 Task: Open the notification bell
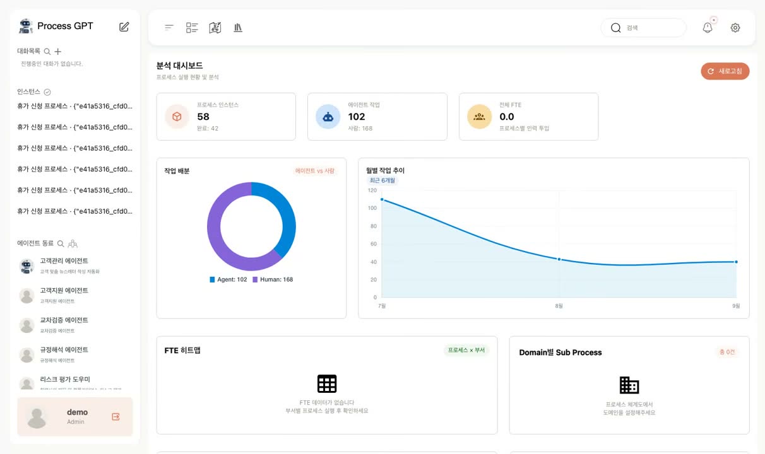pos(708,28)
